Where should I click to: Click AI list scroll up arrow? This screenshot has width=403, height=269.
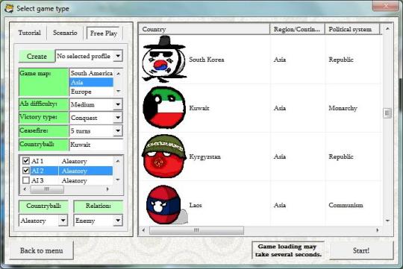point(118,161)
